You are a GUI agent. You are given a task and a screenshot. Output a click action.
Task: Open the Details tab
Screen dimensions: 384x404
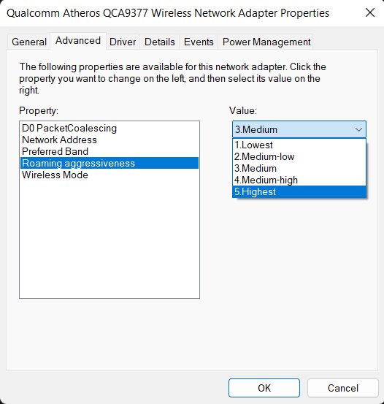click(x=159, y=42)
